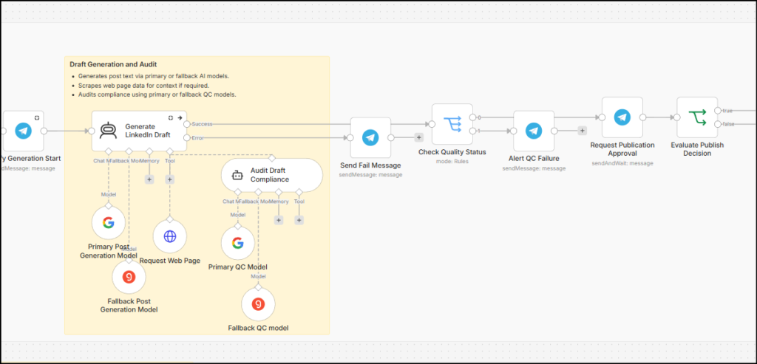
Task: Open the Check Quality Status switch node
Action: point(452,124)
